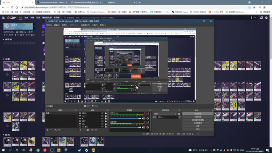Mute the first mixer audio channel
This screenshot has height=153, width=272.
point(143,118)
